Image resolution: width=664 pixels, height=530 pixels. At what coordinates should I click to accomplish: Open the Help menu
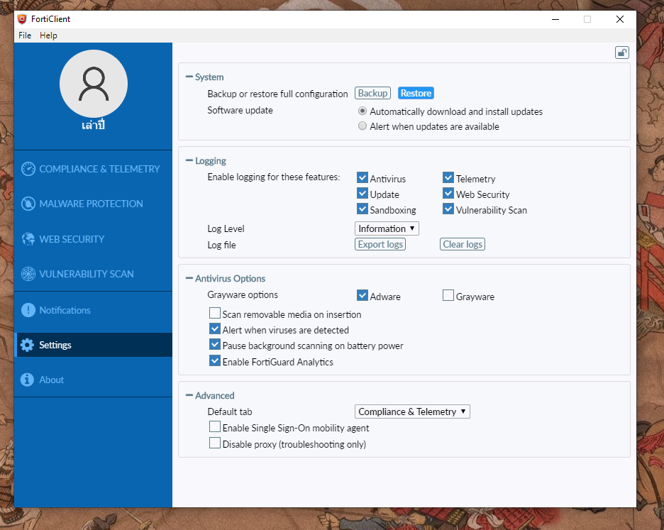click(48, 35)
